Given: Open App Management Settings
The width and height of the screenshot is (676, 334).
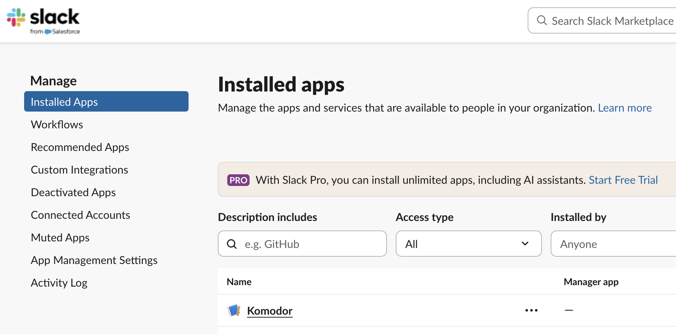Looking at the screenshot, I should pos(94,260).
